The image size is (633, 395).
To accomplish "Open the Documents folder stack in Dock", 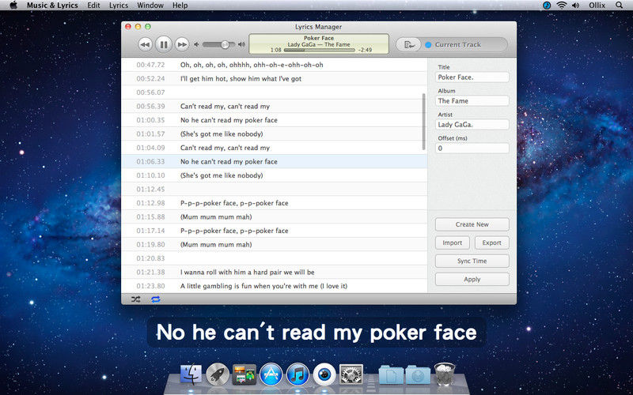I will pyautogui.click(x=391, y=374).
